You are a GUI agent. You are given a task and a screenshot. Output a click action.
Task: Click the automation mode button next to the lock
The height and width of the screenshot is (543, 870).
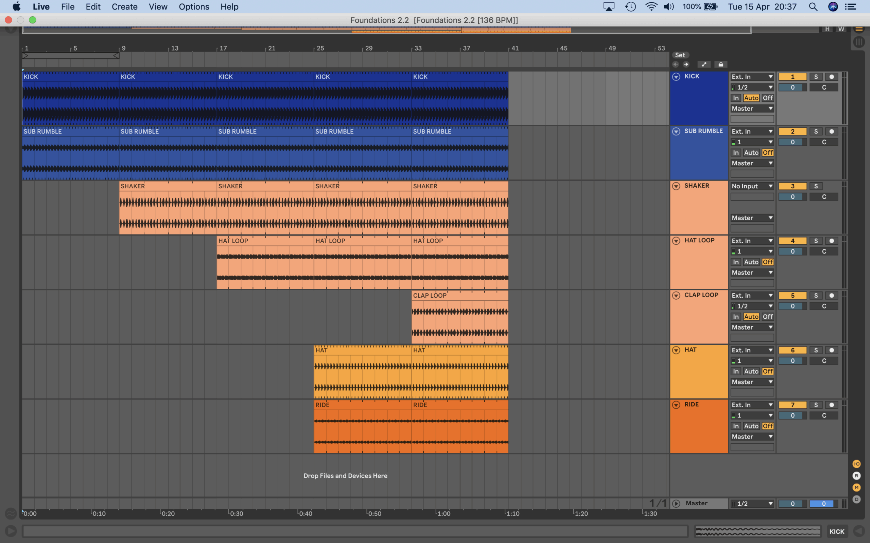(x=704, y=64)
